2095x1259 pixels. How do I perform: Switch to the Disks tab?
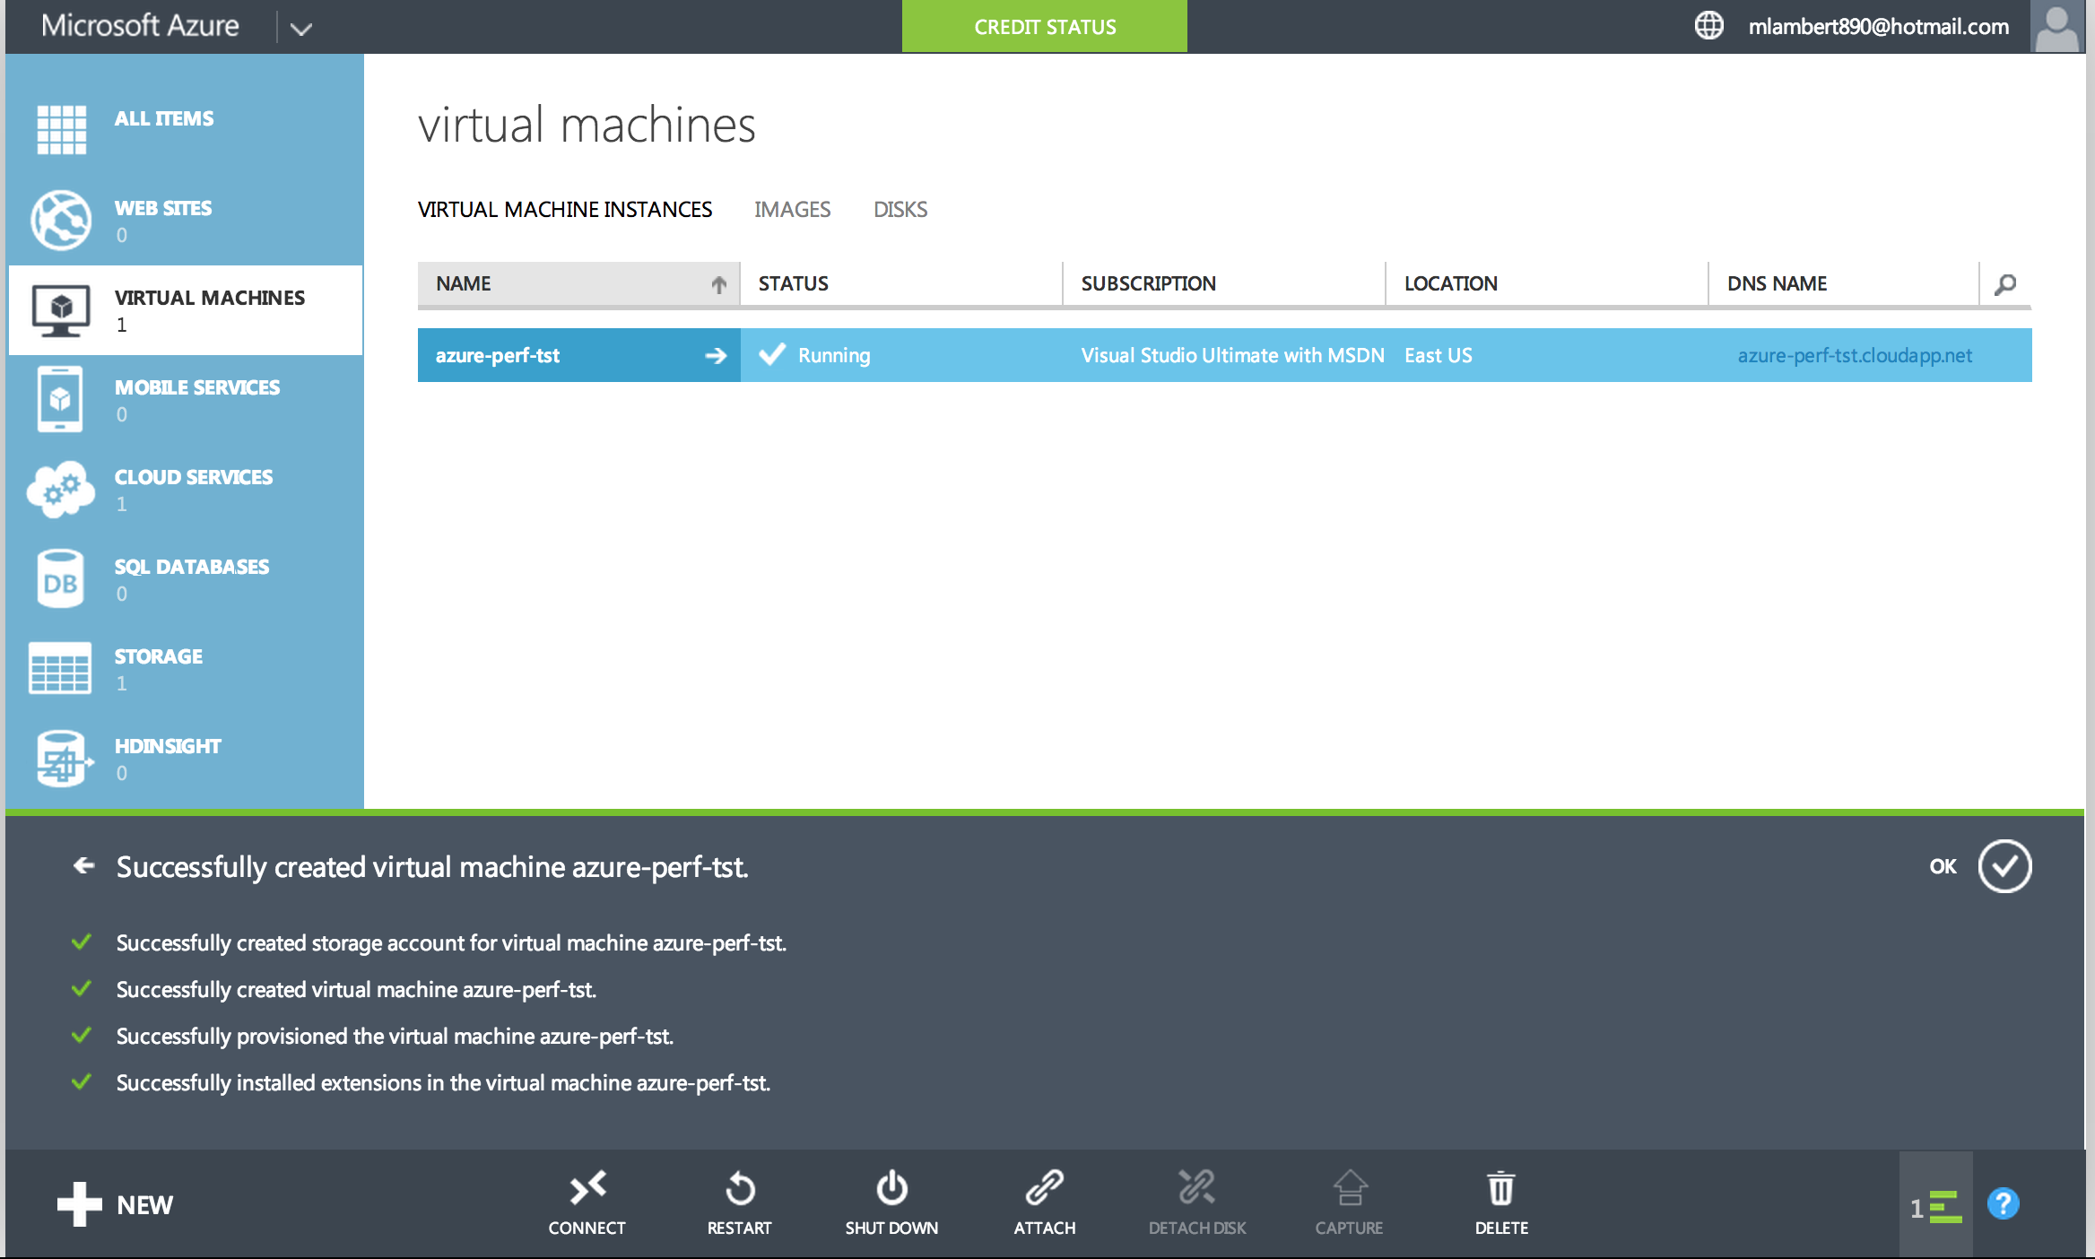coord(900,210)
